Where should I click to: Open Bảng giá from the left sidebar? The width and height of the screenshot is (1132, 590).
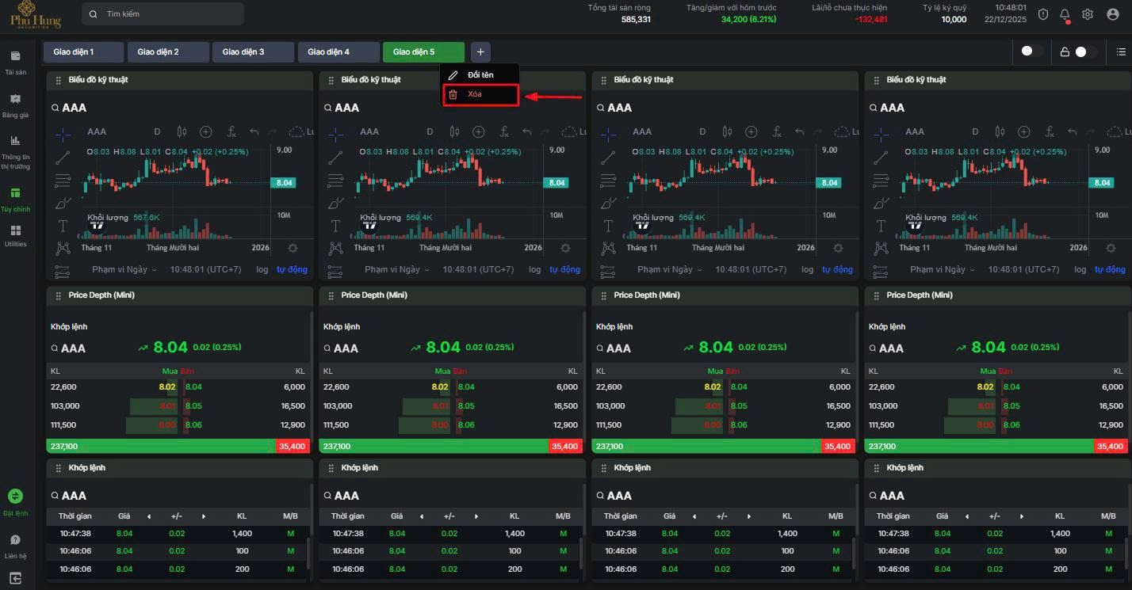point(15,100)
